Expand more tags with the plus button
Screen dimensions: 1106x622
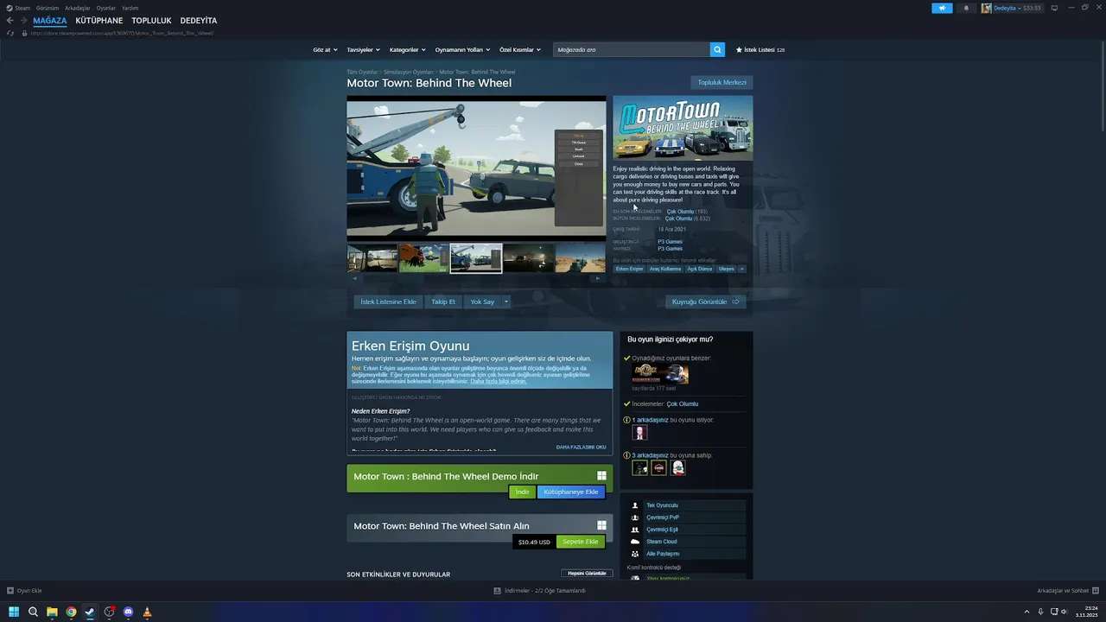click(x=741, y=269)
